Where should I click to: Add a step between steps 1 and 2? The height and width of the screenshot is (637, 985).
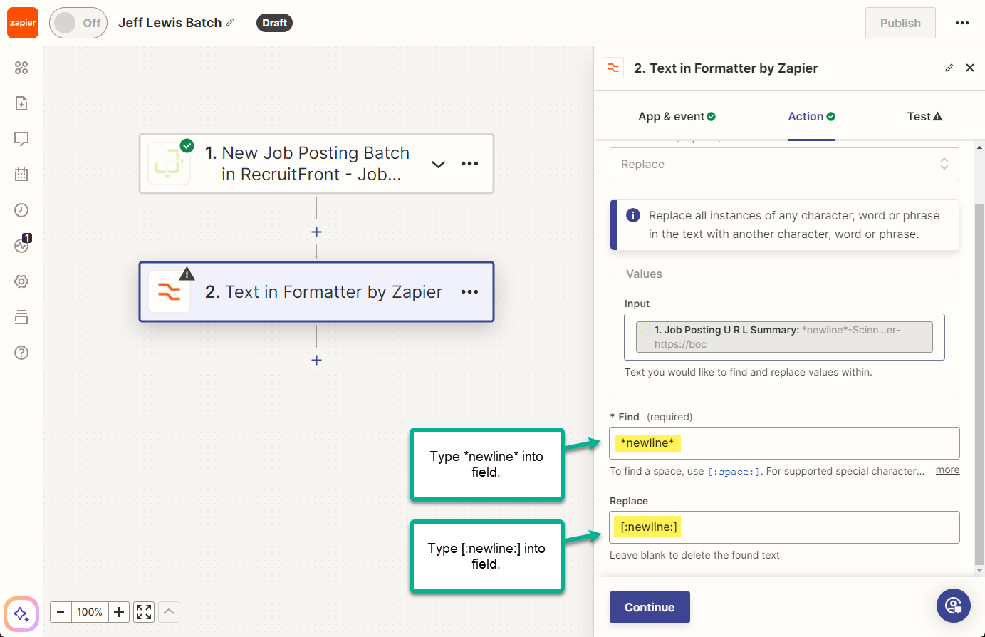pos(316,232)
